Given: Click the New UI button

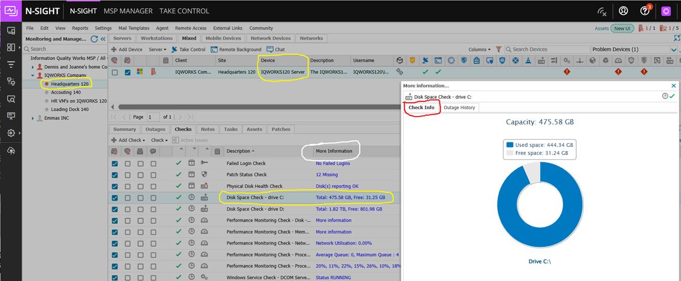Looking at the screenshot, I should coord(622,29).
